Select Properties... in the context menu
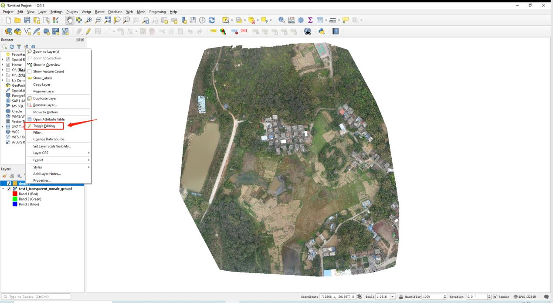Image resolution: width=553 pixels, height=303 pixels. [42, 180]
